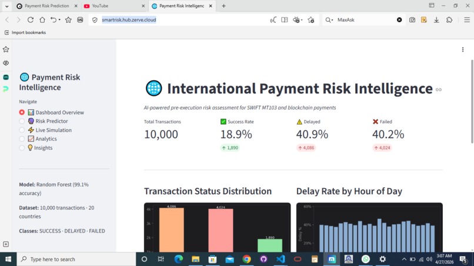Open the search engine selector dropdown
Image resolution: width=474 pixels, height=266 pixels.
click(329, 20)
